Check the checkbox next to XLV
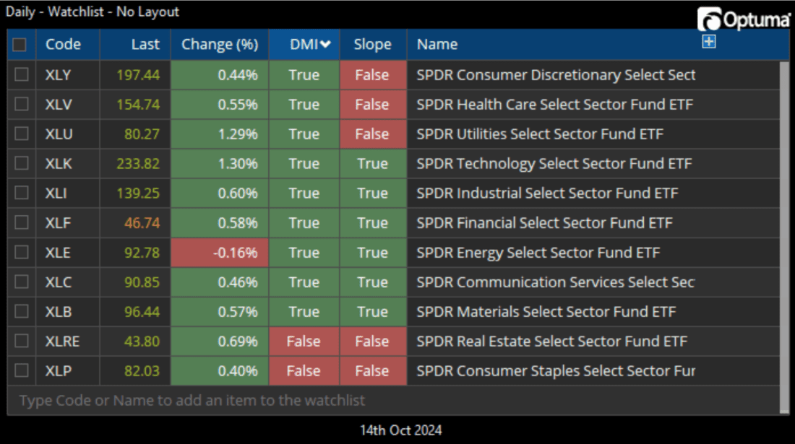 (x=20, y=104)
